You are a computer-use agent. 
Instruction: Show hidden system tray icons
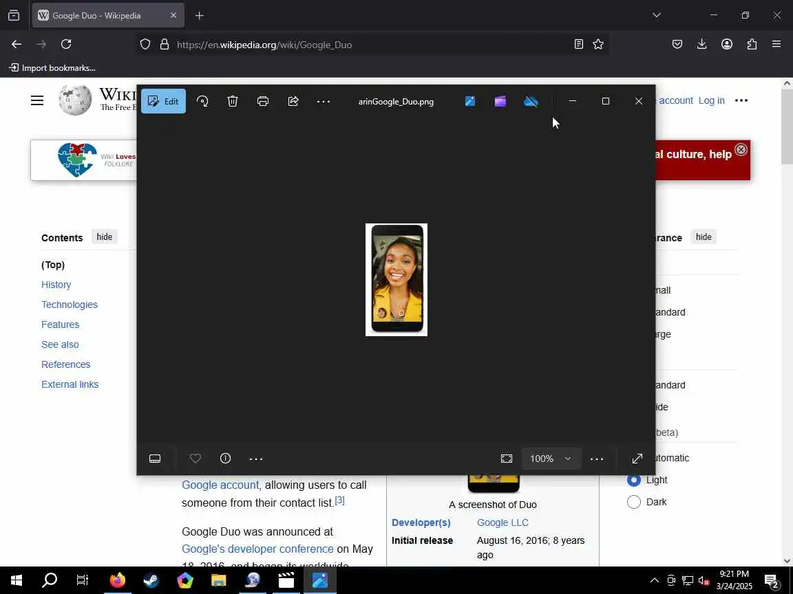(x=655, y=580)
